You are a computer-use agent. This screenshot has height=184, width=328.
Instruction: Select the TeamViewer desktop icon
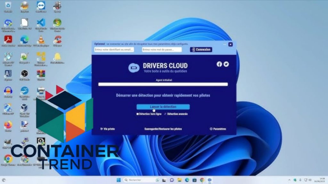click(x=41, y=7)
